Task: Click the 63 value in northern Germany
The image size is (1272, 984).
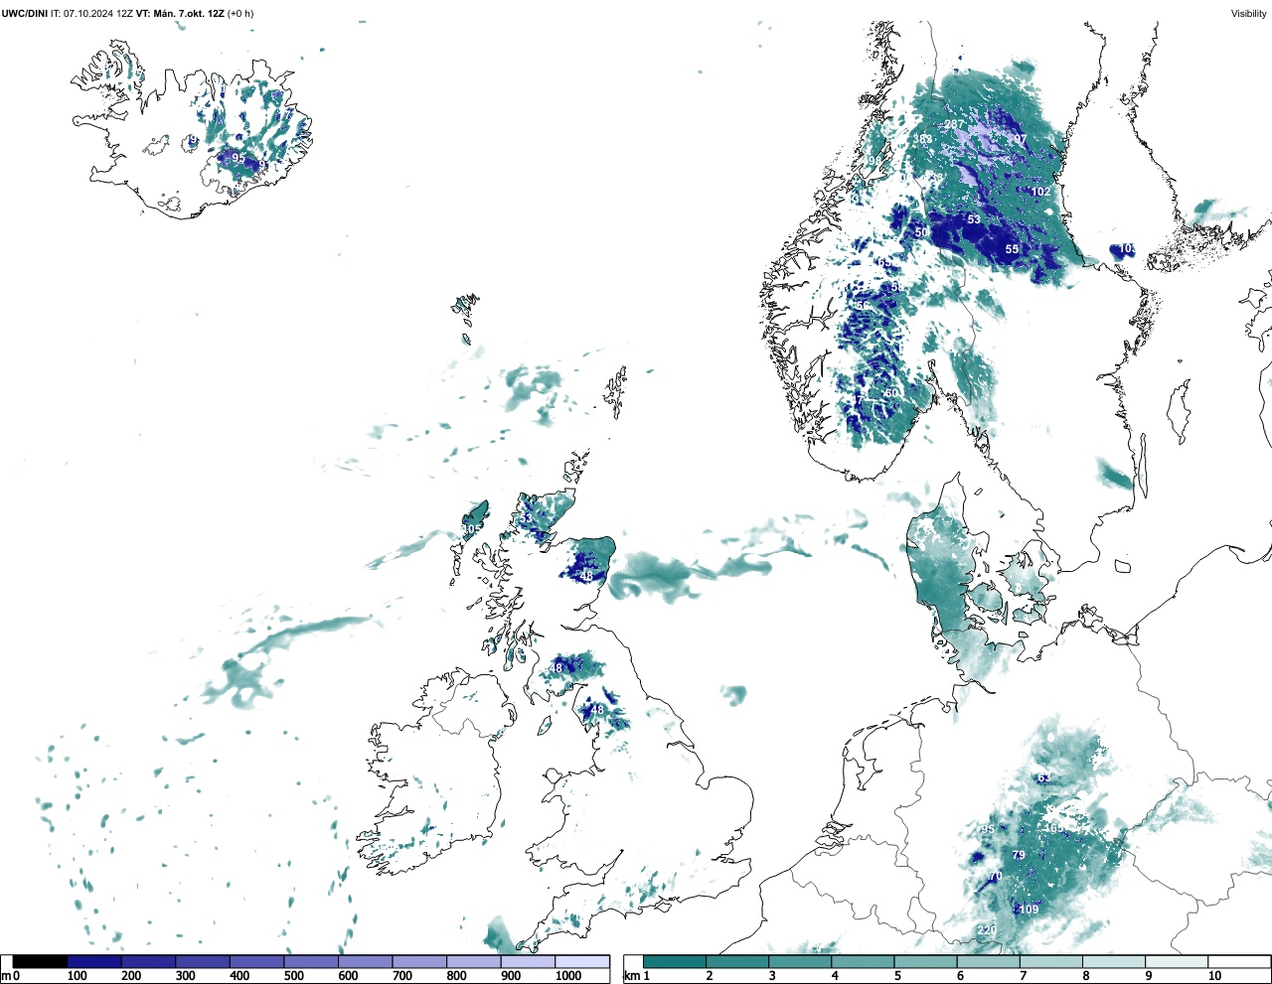Action: tap(1043, 777)
